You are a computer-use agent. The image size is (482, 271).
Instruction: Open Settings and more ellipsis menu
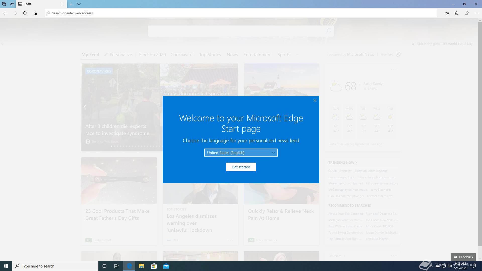point(477,13)
